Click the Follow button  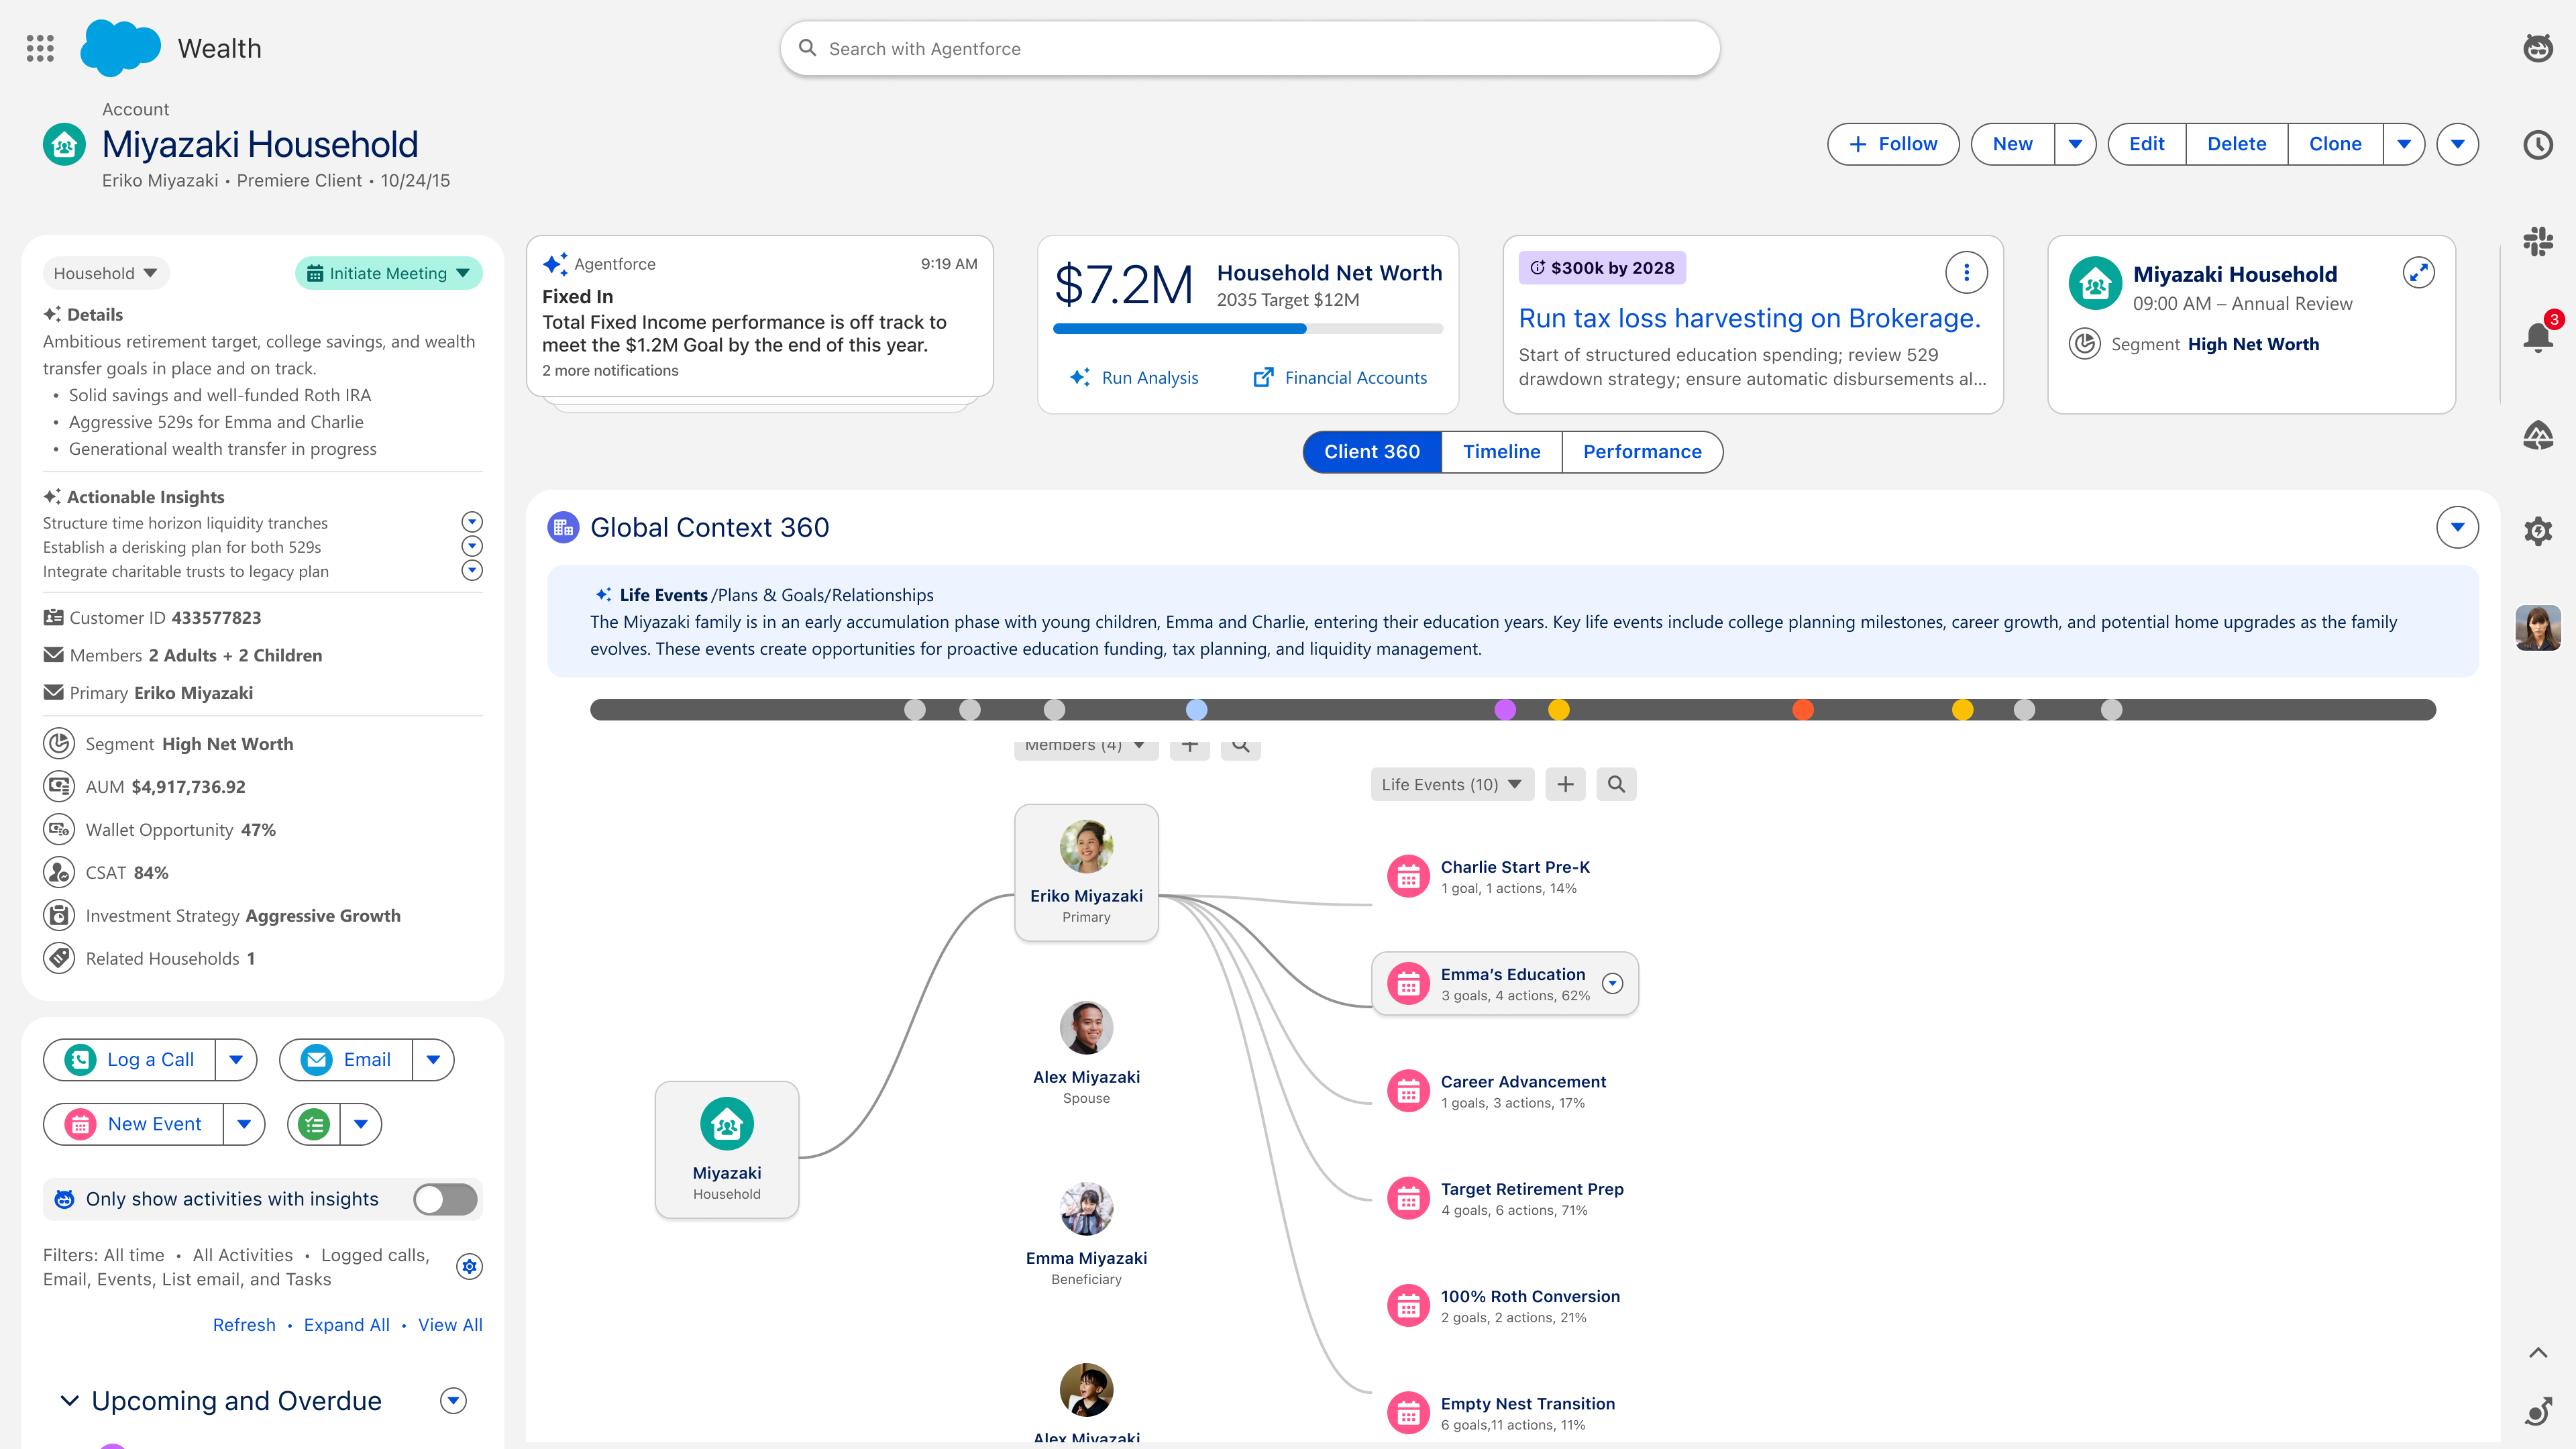[1893, 144]
